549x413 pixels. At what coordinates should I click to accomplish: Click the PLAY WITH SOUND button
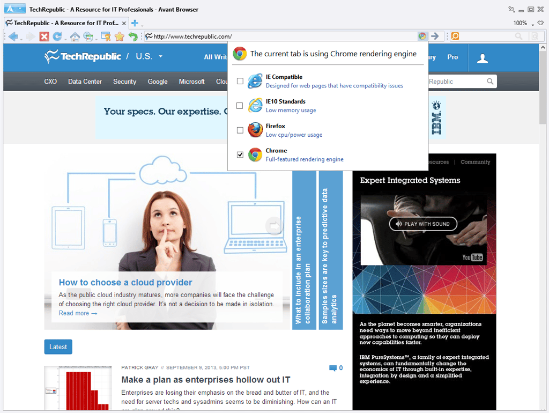pos(423,224)
